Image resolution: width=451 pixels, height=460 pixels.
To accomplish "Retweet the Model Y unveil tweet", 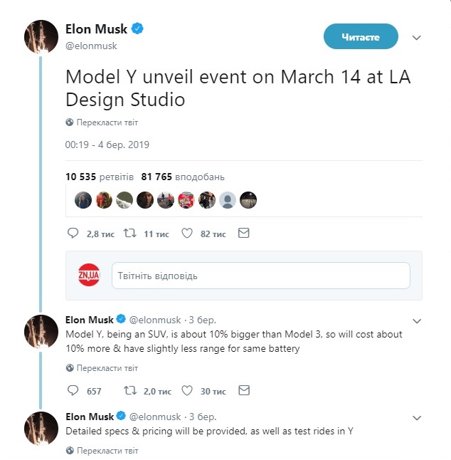I will point(130,233).
